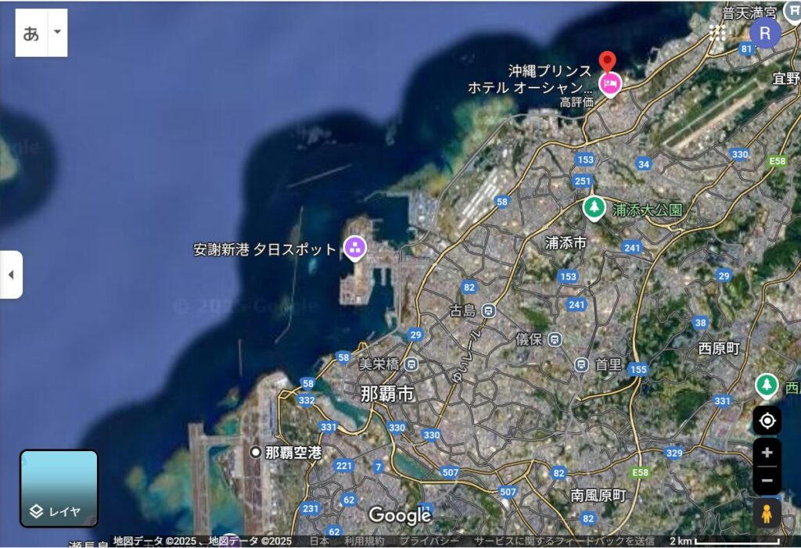Click the green park icon near 西原町

pyautogui.click(x=767, y=384)
